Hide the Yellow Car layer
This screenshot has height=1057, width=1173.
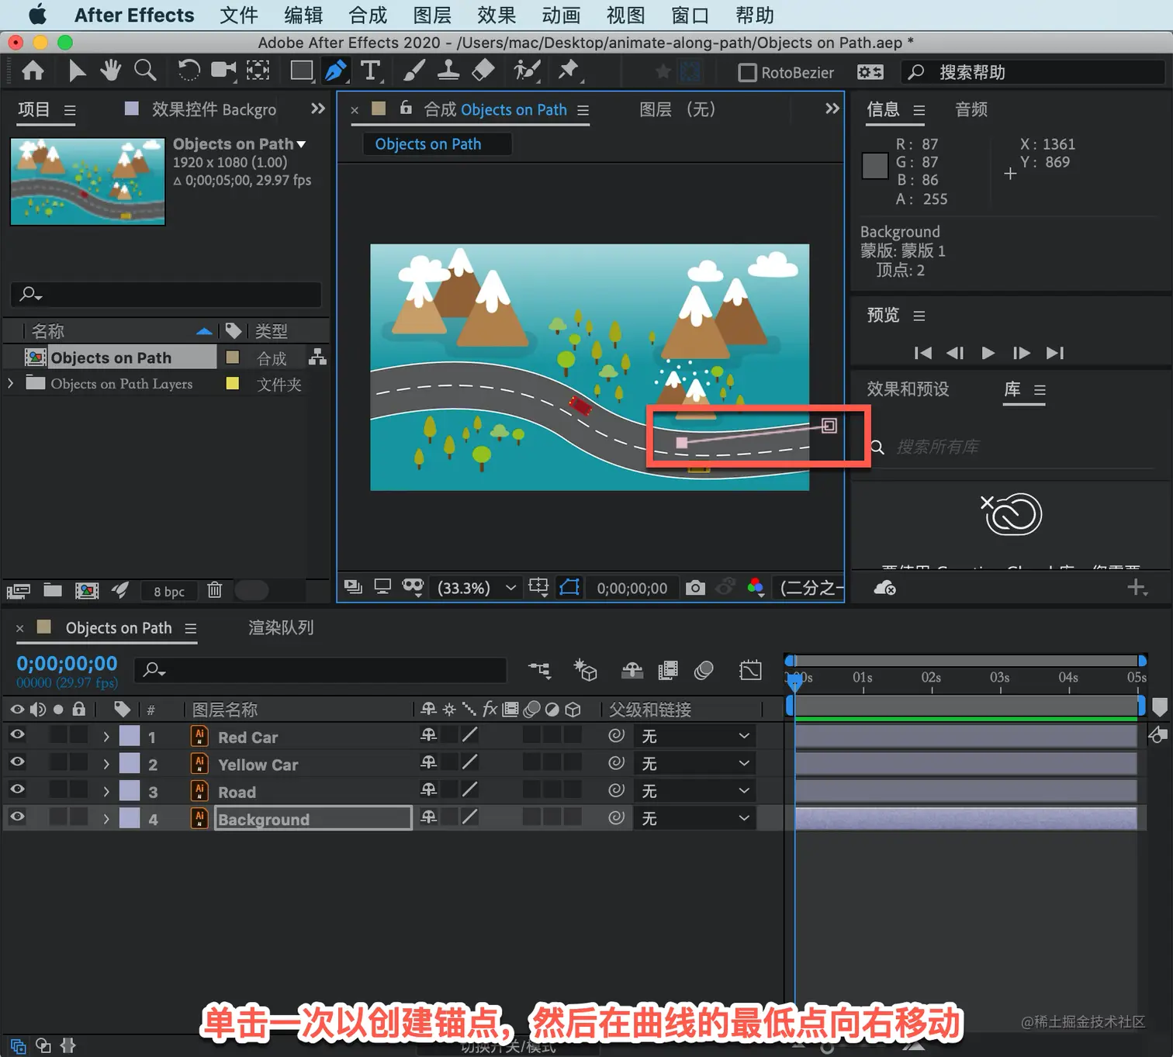[x=17, y=762]
